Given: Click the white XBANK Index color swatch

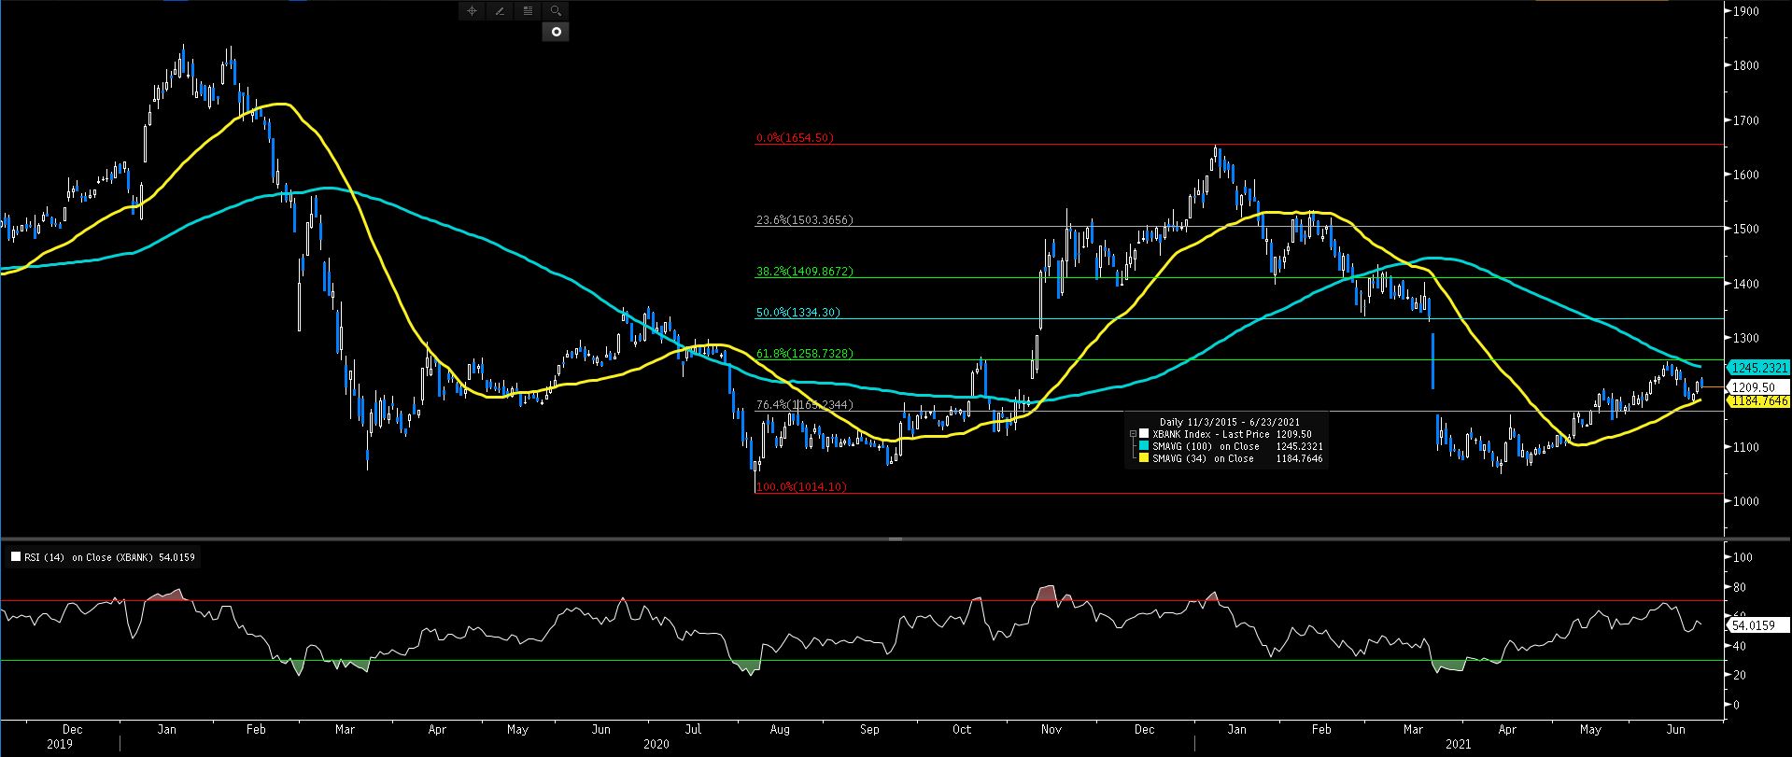Looking at the screenshot, I should [x=1144, y=434].
